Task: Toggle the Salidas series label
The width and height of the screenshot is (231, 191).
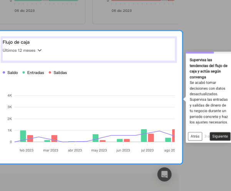Action: coord(60,72)
